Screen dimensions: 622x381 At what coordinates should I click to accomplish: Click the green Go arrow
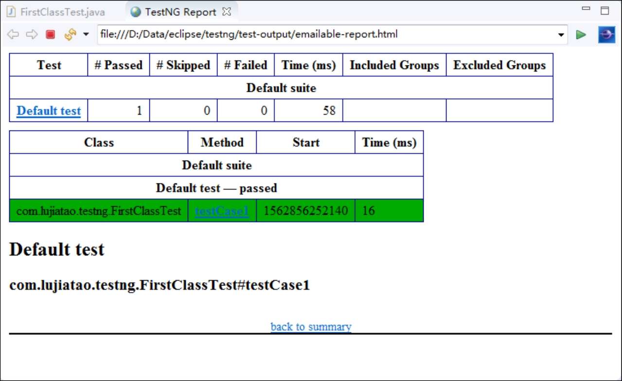click(x=581, y=34)
